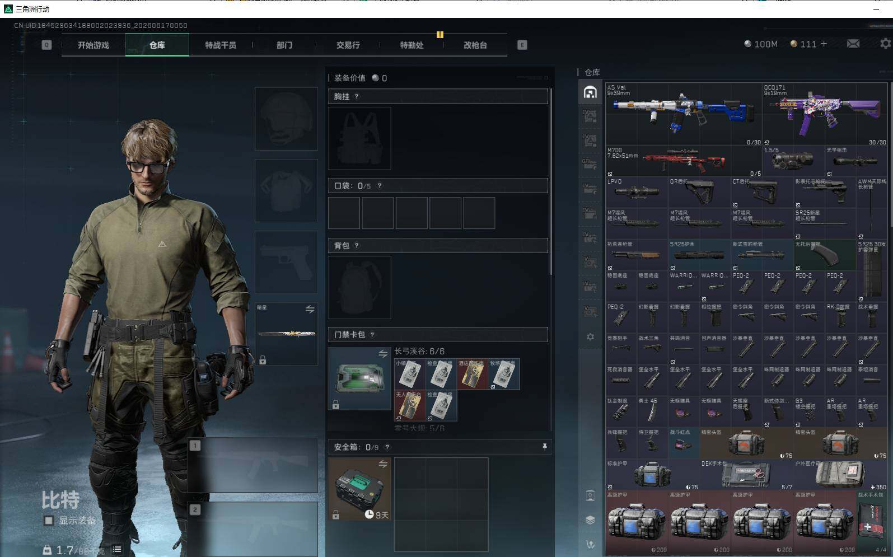Select the DEK手术包 surgery kit
The width and height of the screenshot is (893, 557).
[x=746, y=475]
